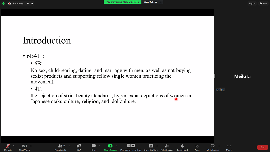The width and height of the screenshot is (270, 152).
Task: Click the Sign in button
Action: 252,3
